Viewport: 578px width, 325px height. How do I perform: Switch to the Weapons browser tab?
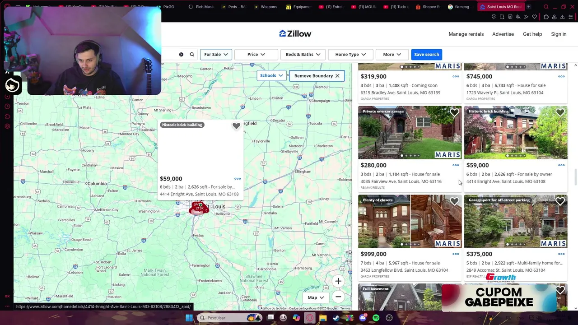point(266,7)
